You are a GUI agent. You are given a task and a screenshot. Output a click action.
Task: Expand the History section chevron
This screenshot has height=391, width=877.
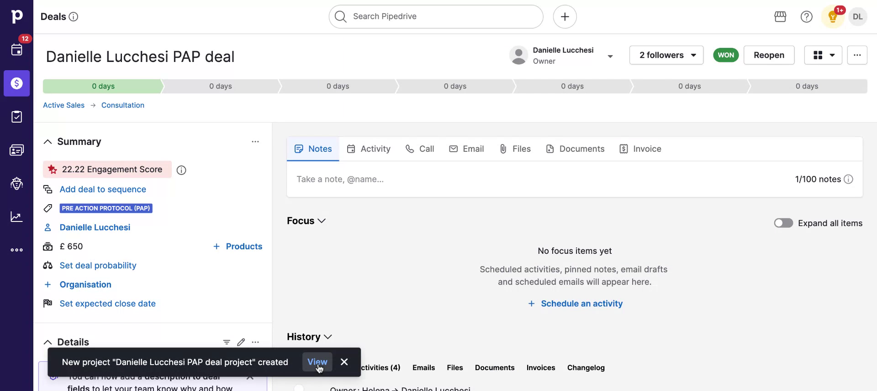tap(328, 337)
